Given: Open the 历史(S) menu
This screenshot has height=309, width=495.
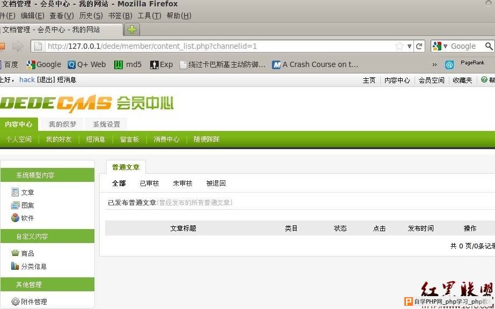Looking at the screenshot, I should [x=91, y=16].
